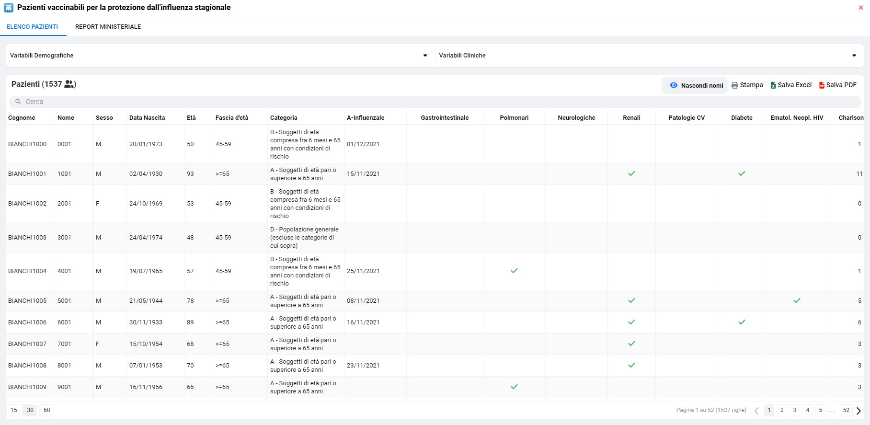This screenshot has height=425, width=870.
Task: Select 60 rows per page
Action: click(x=46, y=410)
